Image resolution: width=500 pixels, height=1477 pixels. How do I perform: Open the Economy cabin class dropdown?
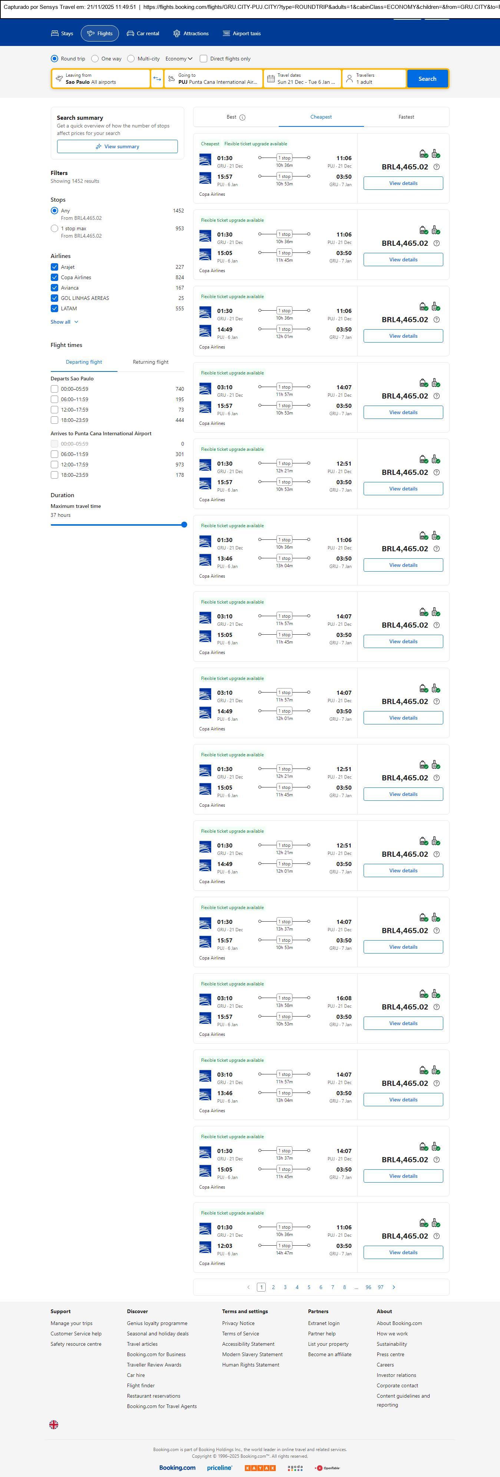click(178, 59)
